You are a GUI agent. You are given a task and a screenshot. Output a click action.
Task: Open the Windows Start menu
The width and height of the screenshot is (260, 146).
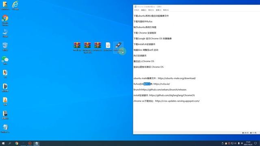tap(3, 143)
